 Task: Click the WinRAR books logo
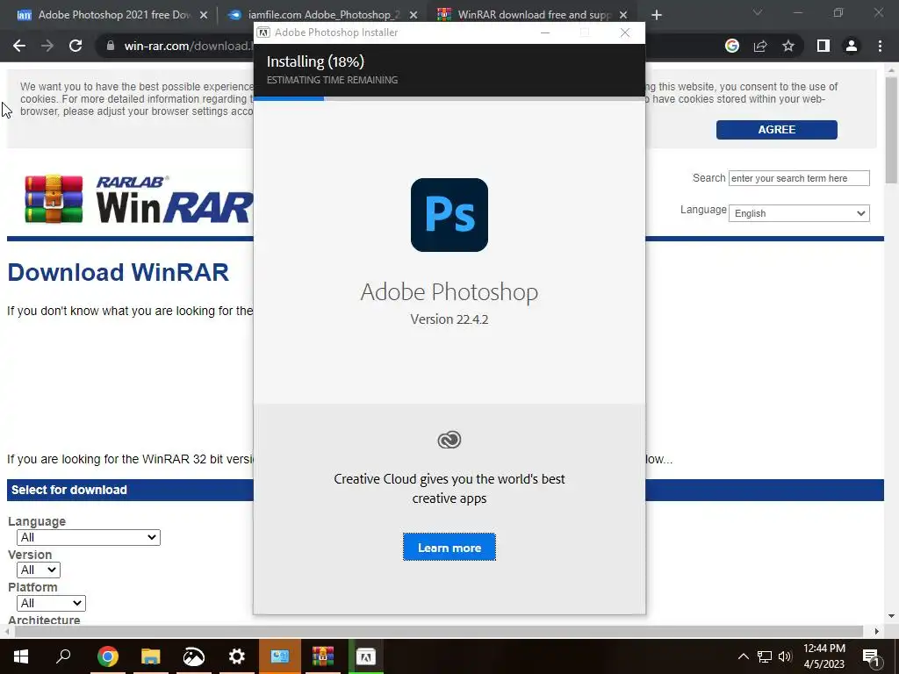point(54,199)
